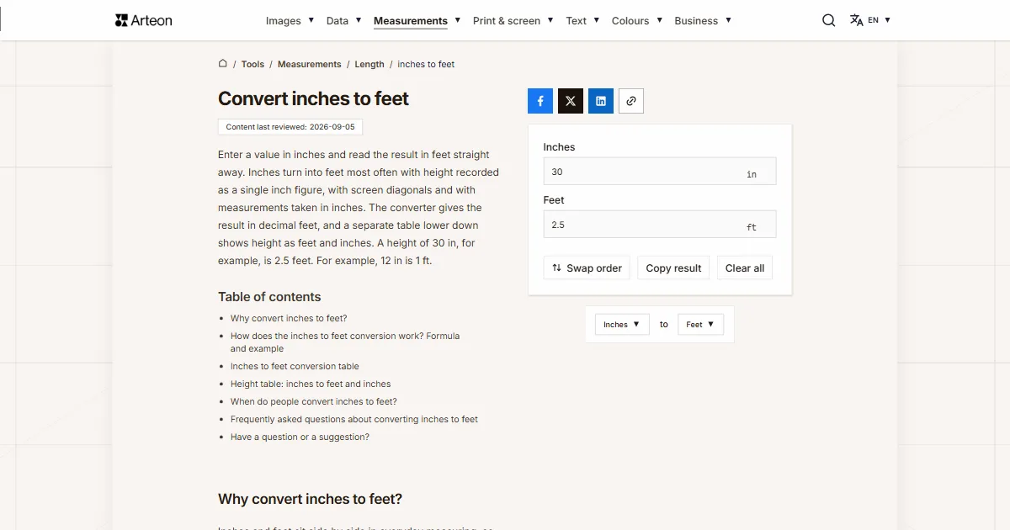Share on X (Twitter)
The width and height of the screenshot is (1010, 530).
pos(571,101)
